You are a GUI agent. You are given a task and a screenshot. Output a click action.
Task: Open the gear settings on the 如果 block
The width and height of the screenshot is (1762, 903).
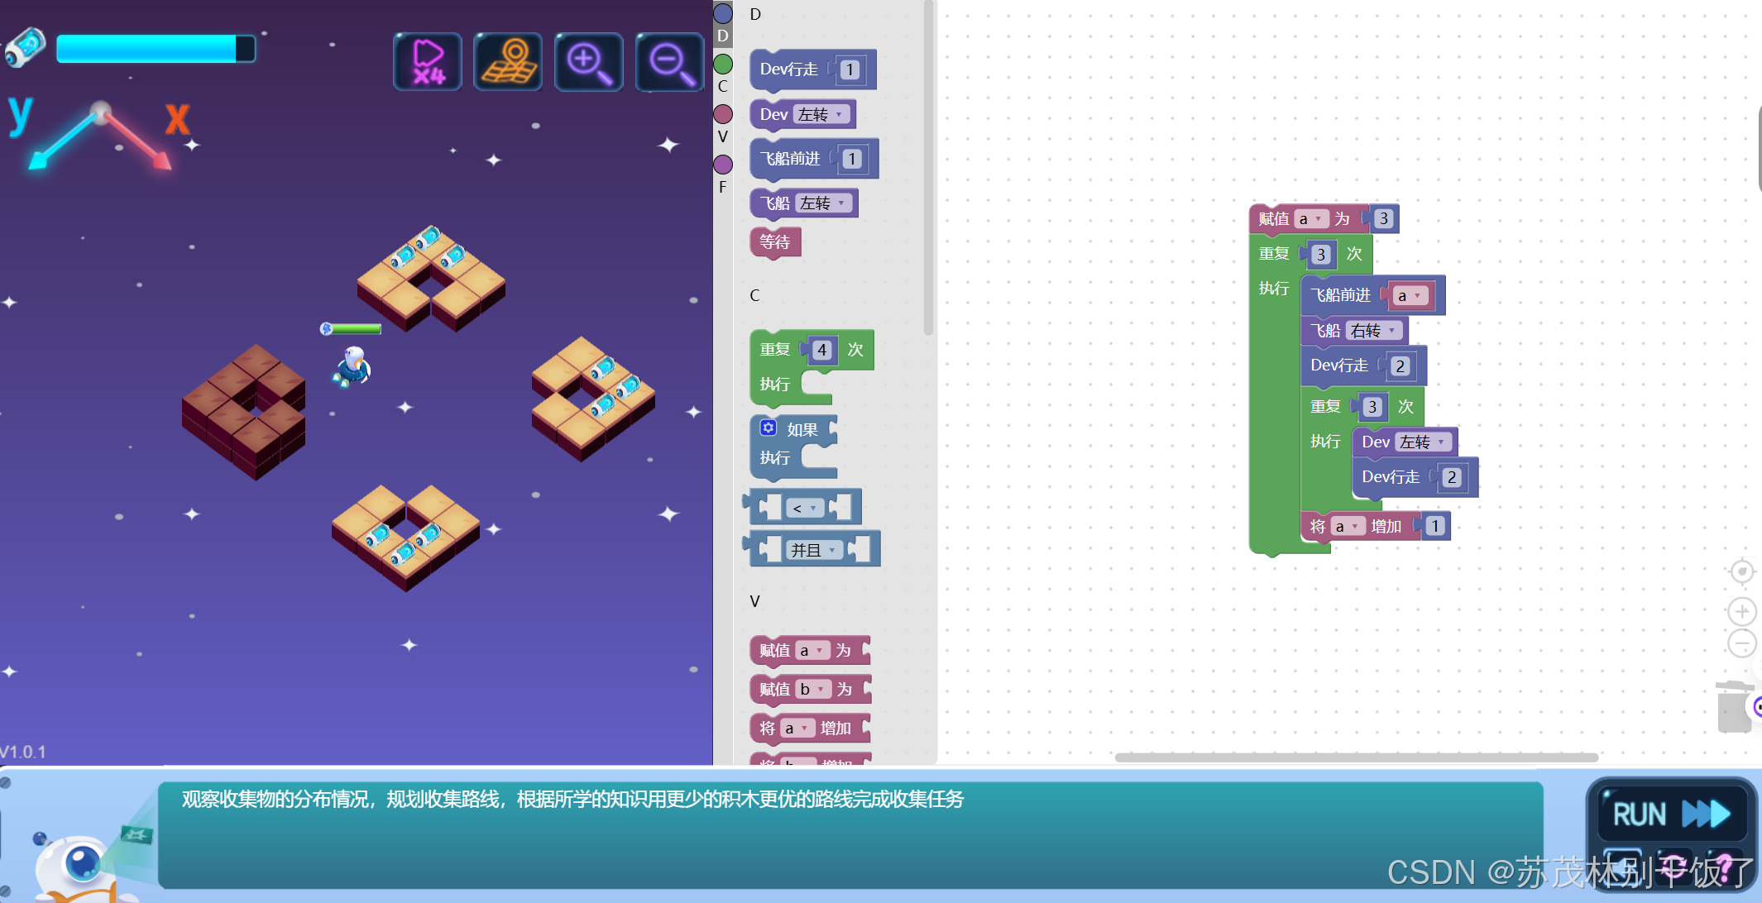768,428
